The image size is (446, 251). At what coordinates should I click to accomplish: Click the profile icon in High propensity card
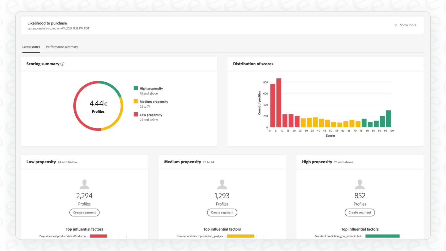360,184
